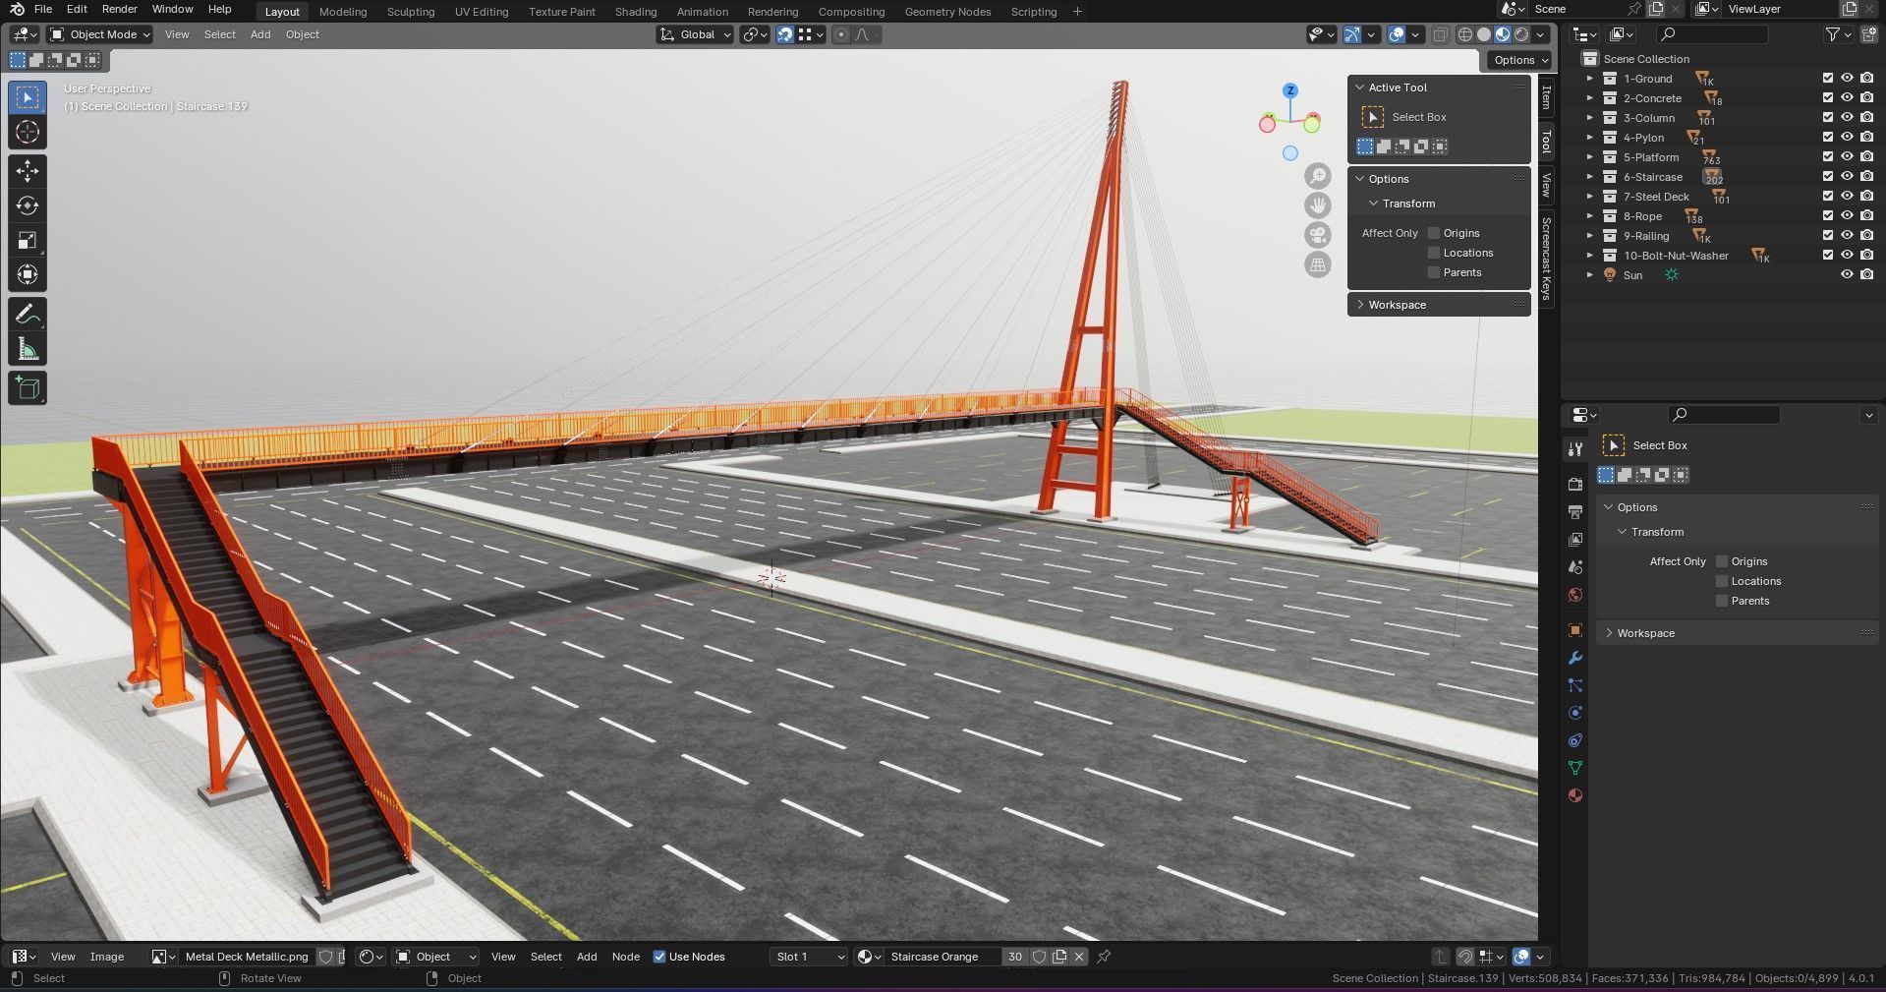Disable rendering for Sun object
Screen dimensions: 1886x992
[x=1866, y=275]
